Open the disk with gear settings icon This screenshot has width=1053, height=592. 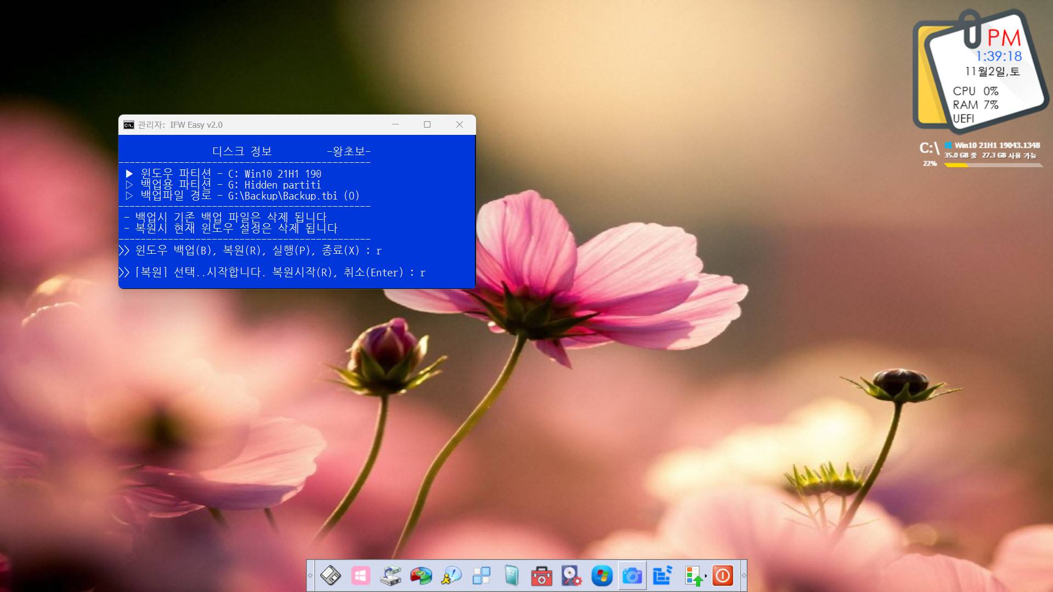[571, 576]
